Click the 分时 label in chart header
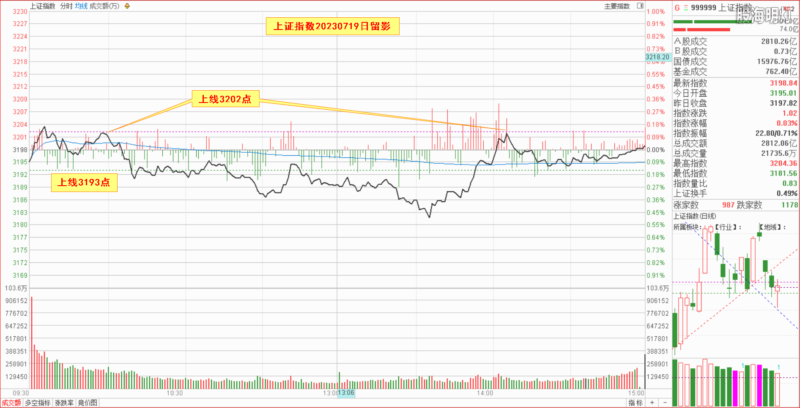The image size is (800, 408). (x=66, y=6)
